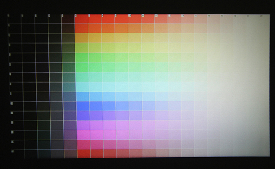
Task: Select the pink swatch in column 8, row 13
Action: pyautogui.click(x=110, y=135)
